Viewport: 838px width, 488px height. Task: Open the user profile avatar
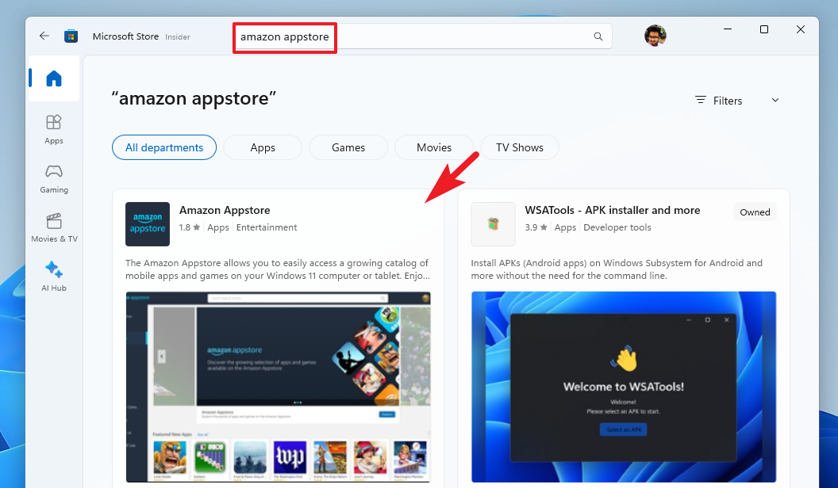tap(655, 36)
